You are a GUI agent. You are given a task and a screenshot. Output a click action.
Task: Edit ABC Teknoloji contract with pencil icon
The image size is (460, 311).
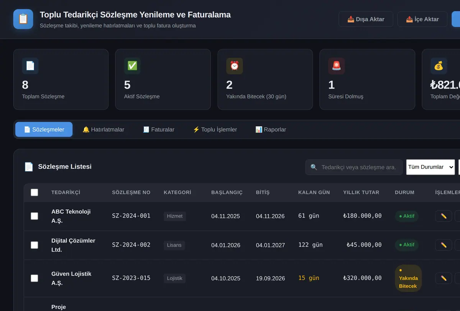click(444, 216)
